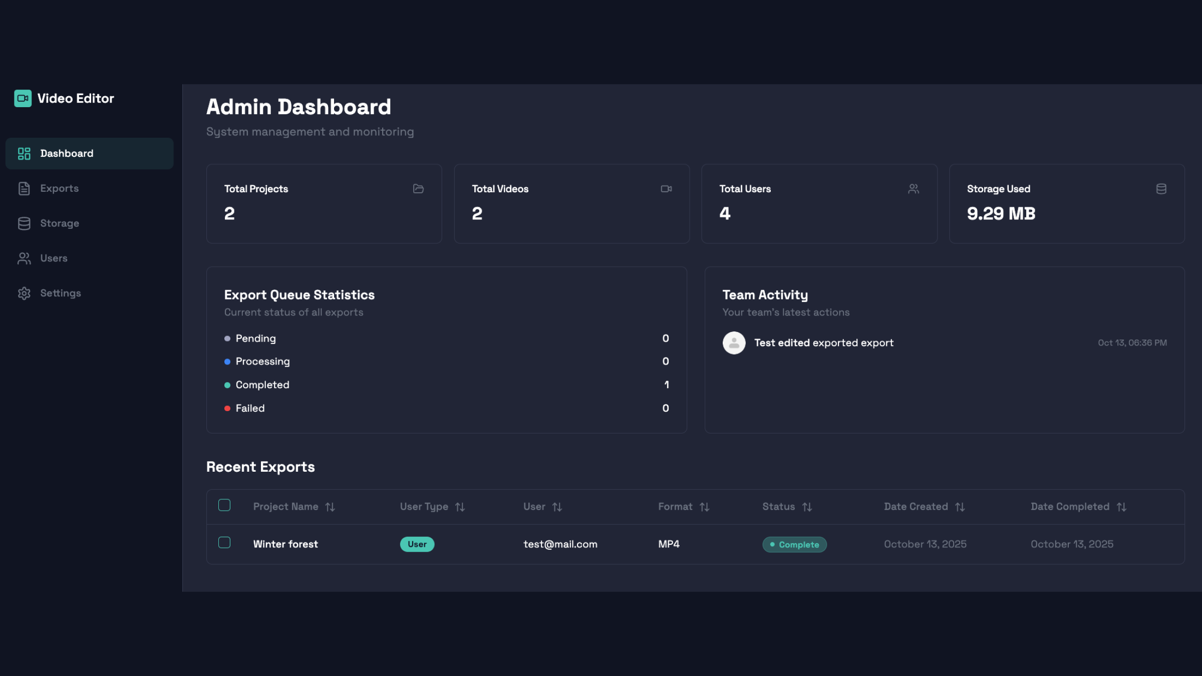Click the user avatar in Team Activity
The width and height of the screenshot is (1202, 676).
pyautogui.click(x=734, y=343)
